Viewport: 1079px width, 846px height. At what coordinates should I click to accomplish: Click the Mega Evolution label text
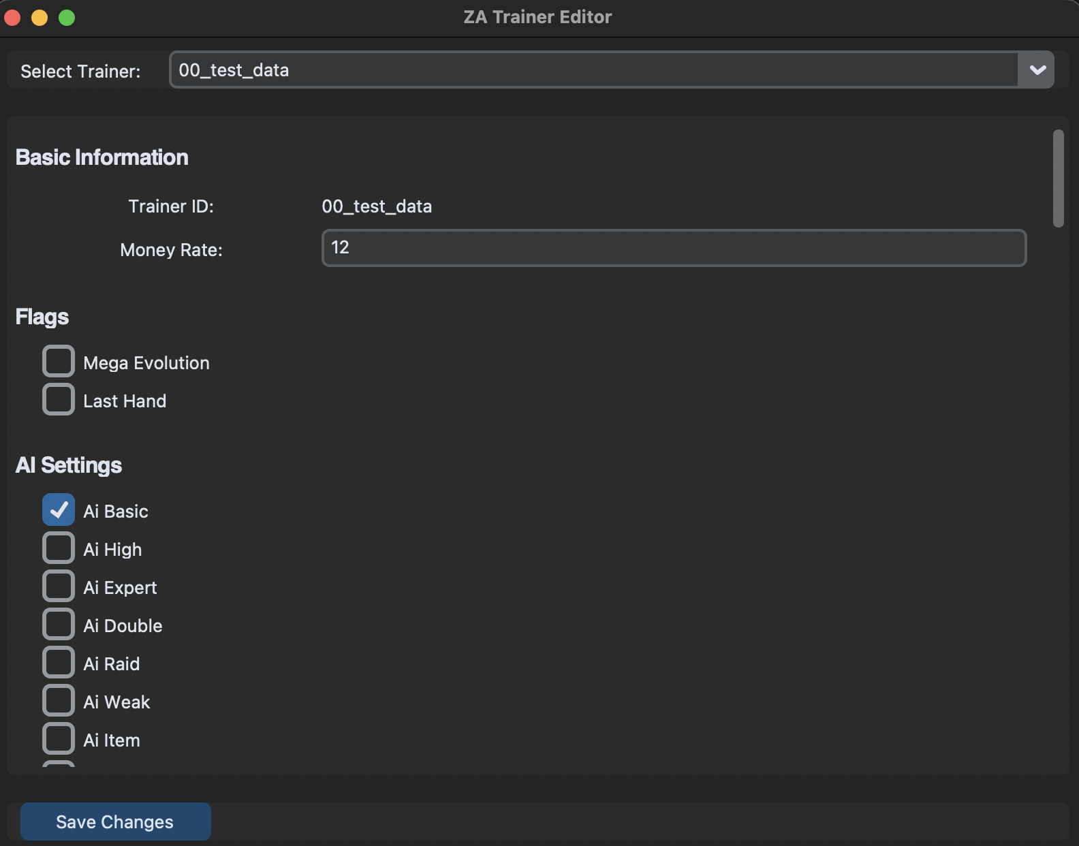click(x=146, y=363)
